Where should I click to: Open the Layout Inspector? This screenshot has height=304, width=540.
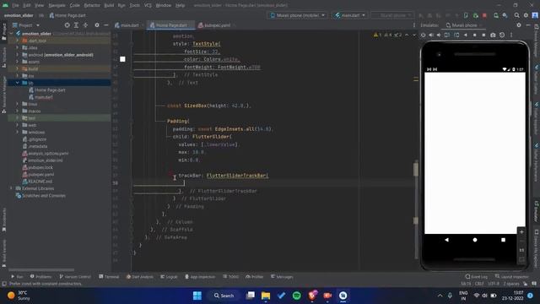point(511,277)
